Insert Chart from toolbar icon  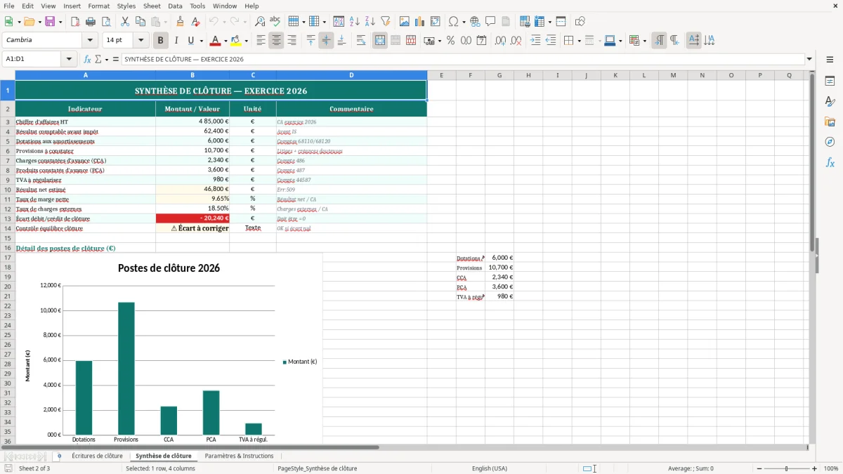pos(420,22)
